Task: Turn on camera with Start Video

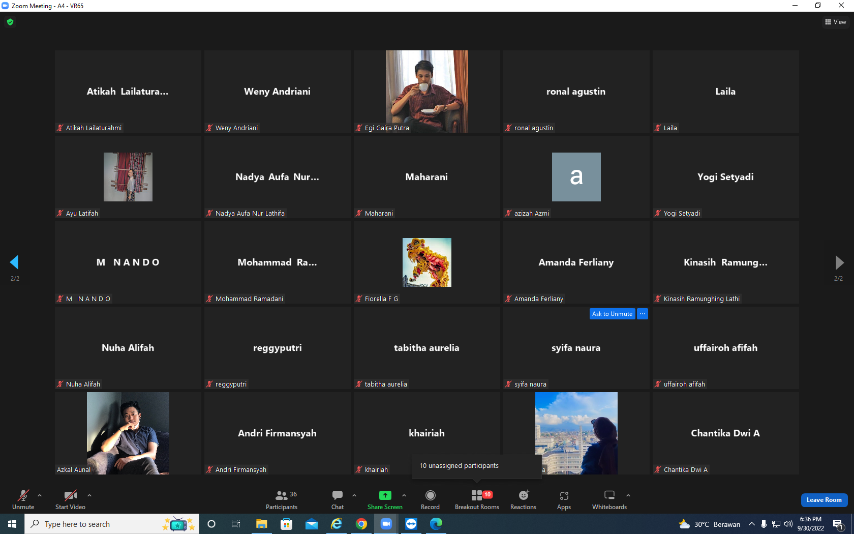Action: tap(70, 500)
